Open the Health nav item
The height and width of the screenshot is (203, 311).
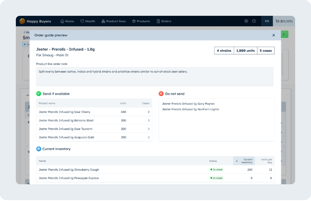pos(88,21)
